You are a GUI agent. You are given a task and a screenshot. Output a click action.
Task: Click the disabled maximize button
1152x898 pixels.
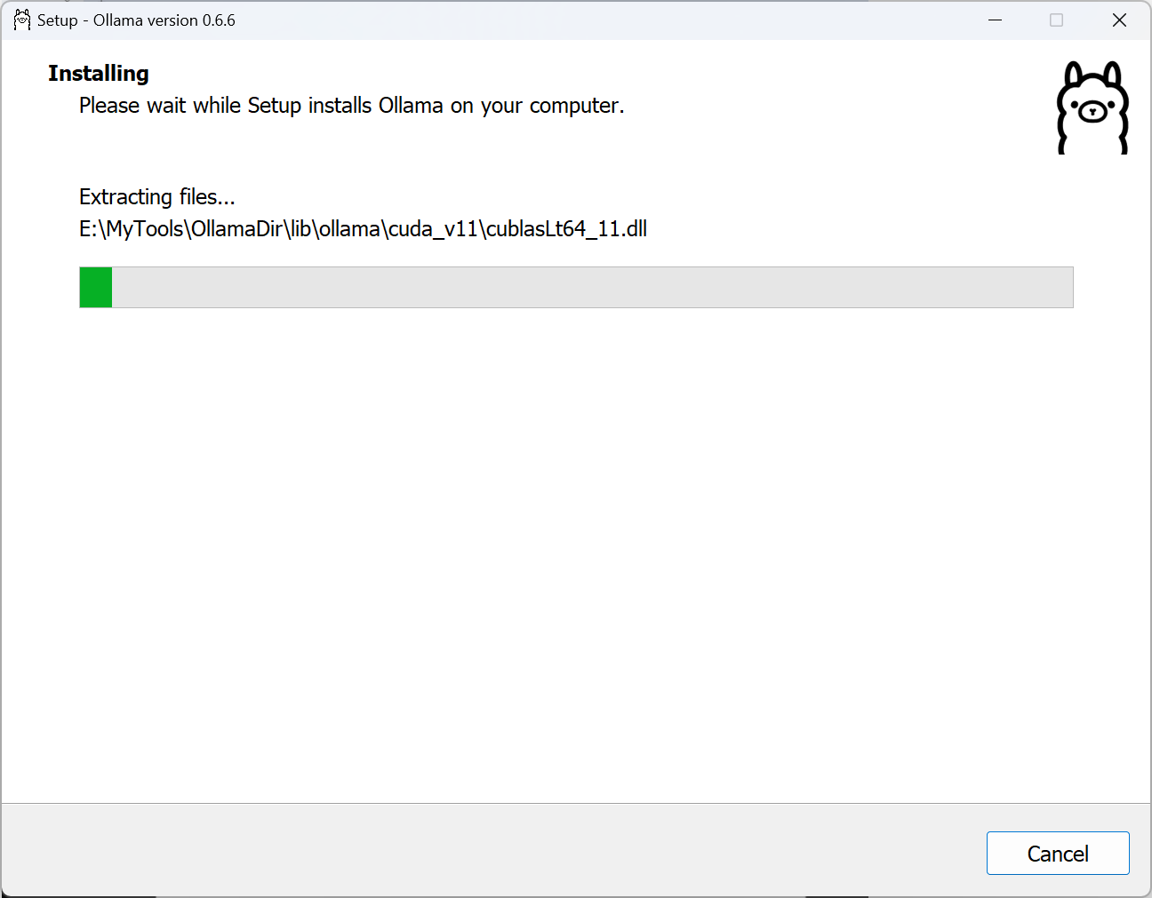pos(1056,20)
